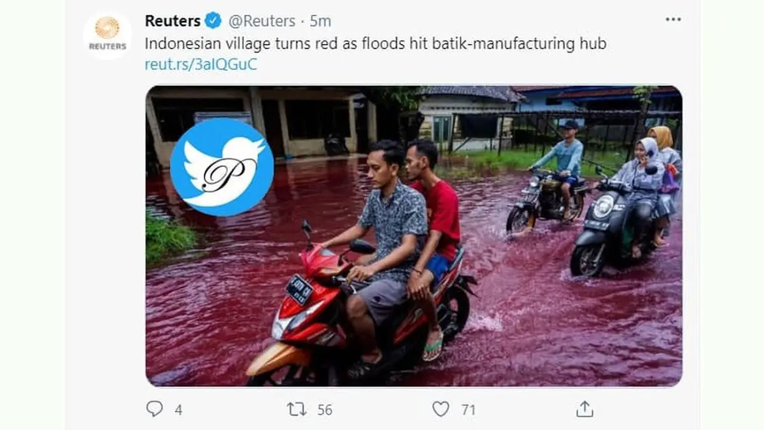Click the Twitter bird logo overlay
Viewport: 764px width, 430px height.
coord(222,167)
